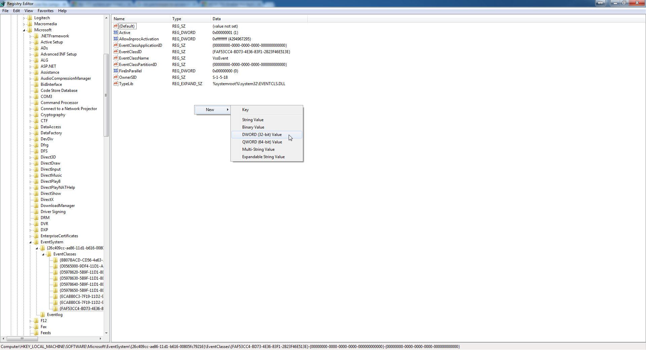Select String Value in New submenu
This screenshot has height=350, width=646.
(253, 120)
